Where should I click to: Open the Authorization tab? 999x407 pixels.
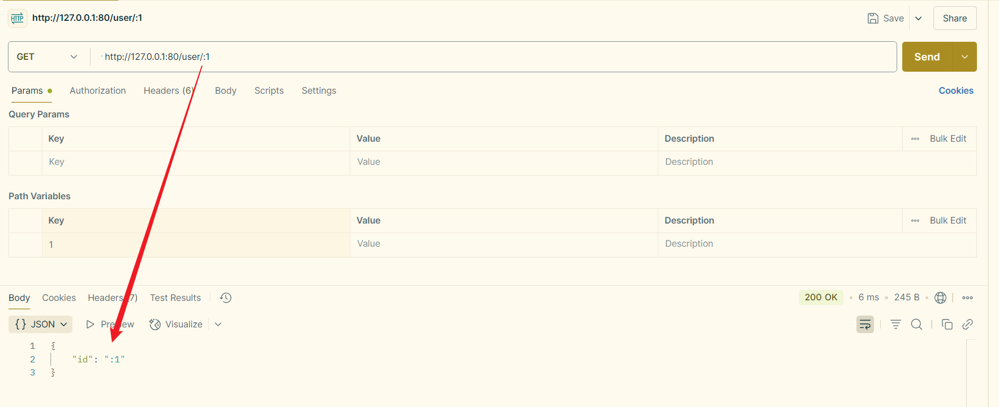[98, 90]
